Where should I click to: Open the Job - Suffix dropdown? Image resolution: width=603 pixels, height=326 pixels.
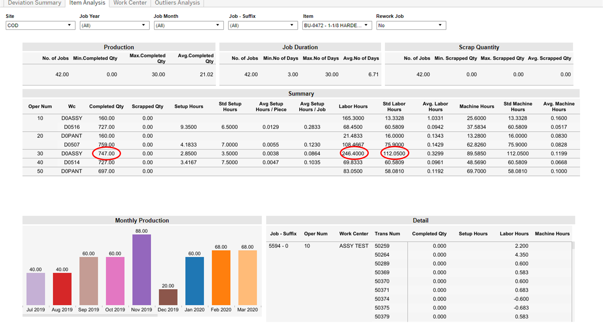tap(262, 25)
